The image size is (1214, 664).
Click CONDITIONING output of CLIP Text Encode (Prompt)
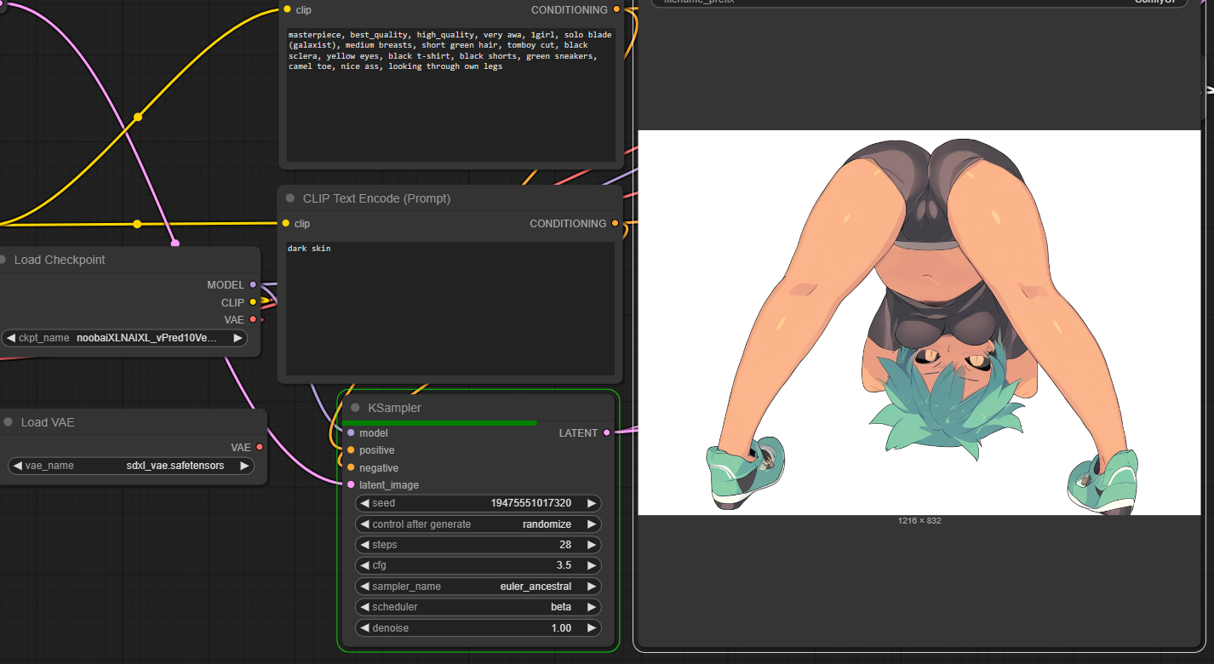coord(615,223)
